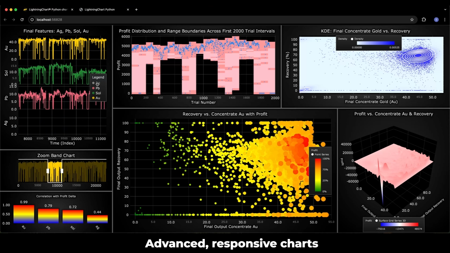This screenshot has width=450, height=253.
Task: Grab the right zoom band handle
Action: click(62, 171)
